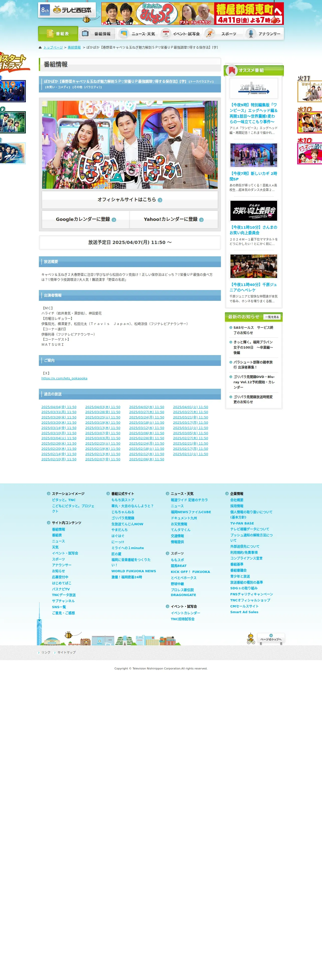Register to Yahoo!カレンダー

(174, 219)
